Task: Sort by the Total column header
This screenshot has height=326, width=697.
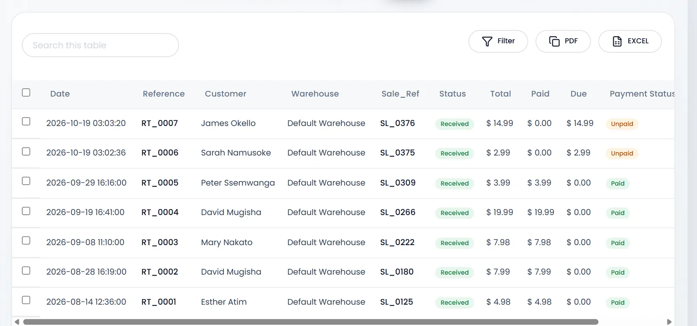Action: pyautogui.click(x=501, y=94)
